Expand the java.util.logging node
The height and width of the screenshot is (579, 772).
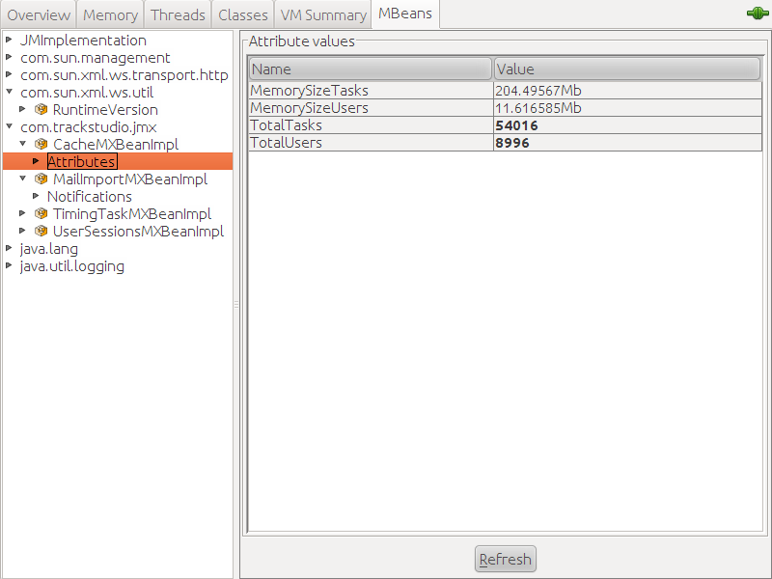pos(10,266)
